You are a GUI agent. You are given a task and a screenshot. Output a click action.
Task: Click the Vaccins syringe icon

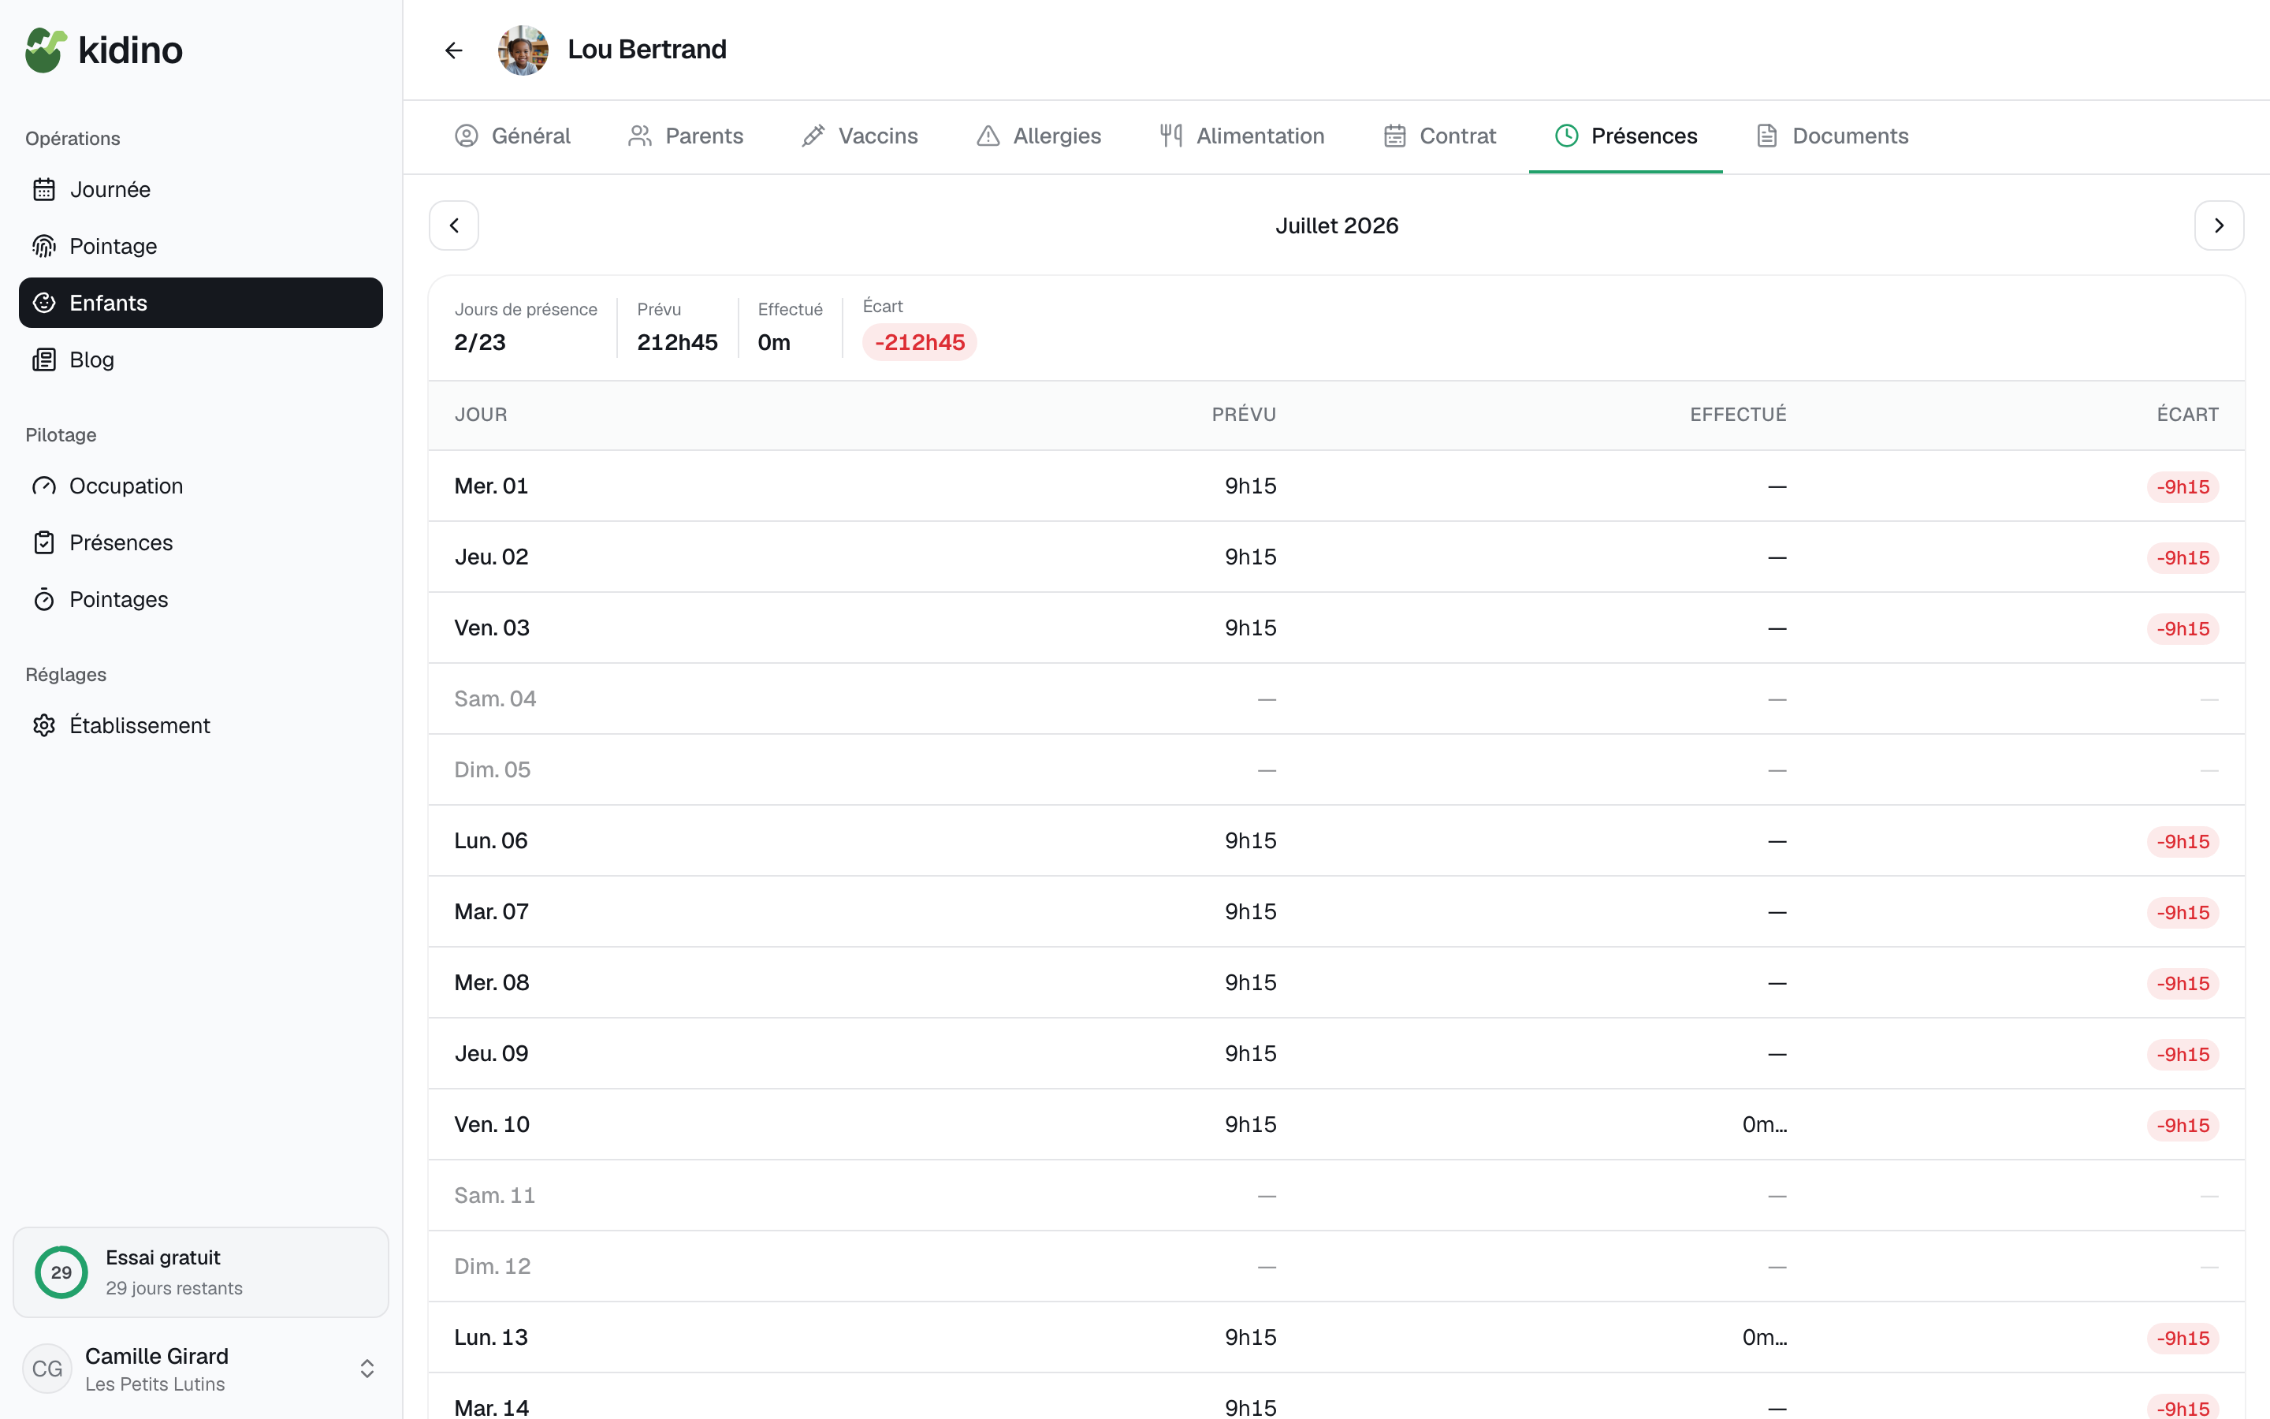click(x=813, y=136)
